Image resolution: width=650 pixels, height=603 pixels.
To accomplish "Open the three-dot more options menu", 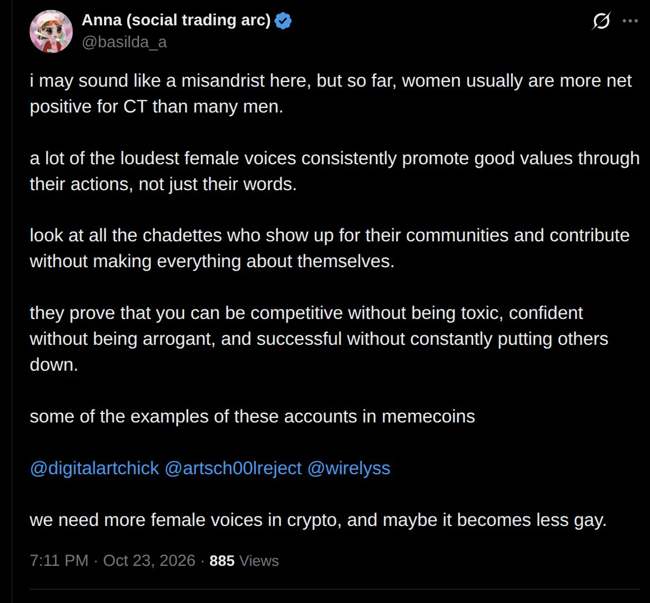I will click(x=630, y=21).
